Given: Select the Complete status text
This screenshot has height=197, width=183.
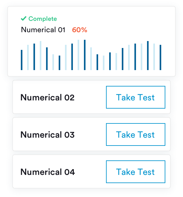Looking at the screenshot, I should 43,19.
